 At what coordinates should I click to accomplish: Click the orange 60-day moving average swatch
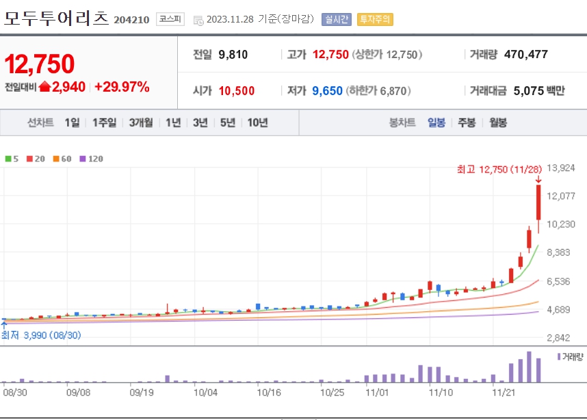pos(56,159)
